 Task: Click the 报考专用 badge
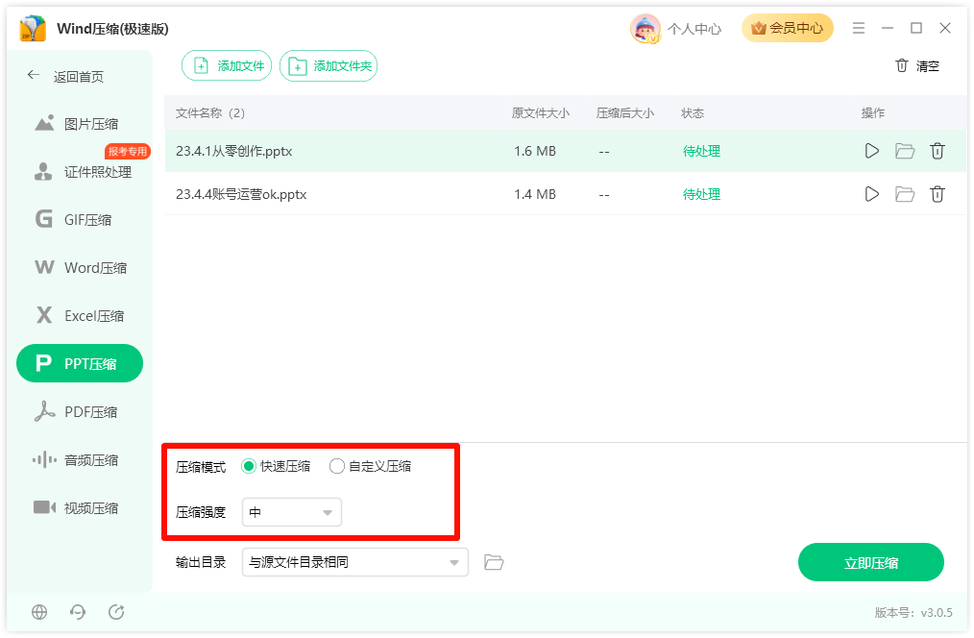pos(128,151)
